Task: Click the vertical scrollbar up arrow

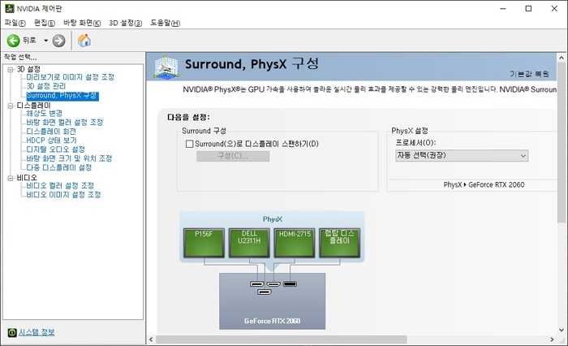Action: (x=562, y=58)
